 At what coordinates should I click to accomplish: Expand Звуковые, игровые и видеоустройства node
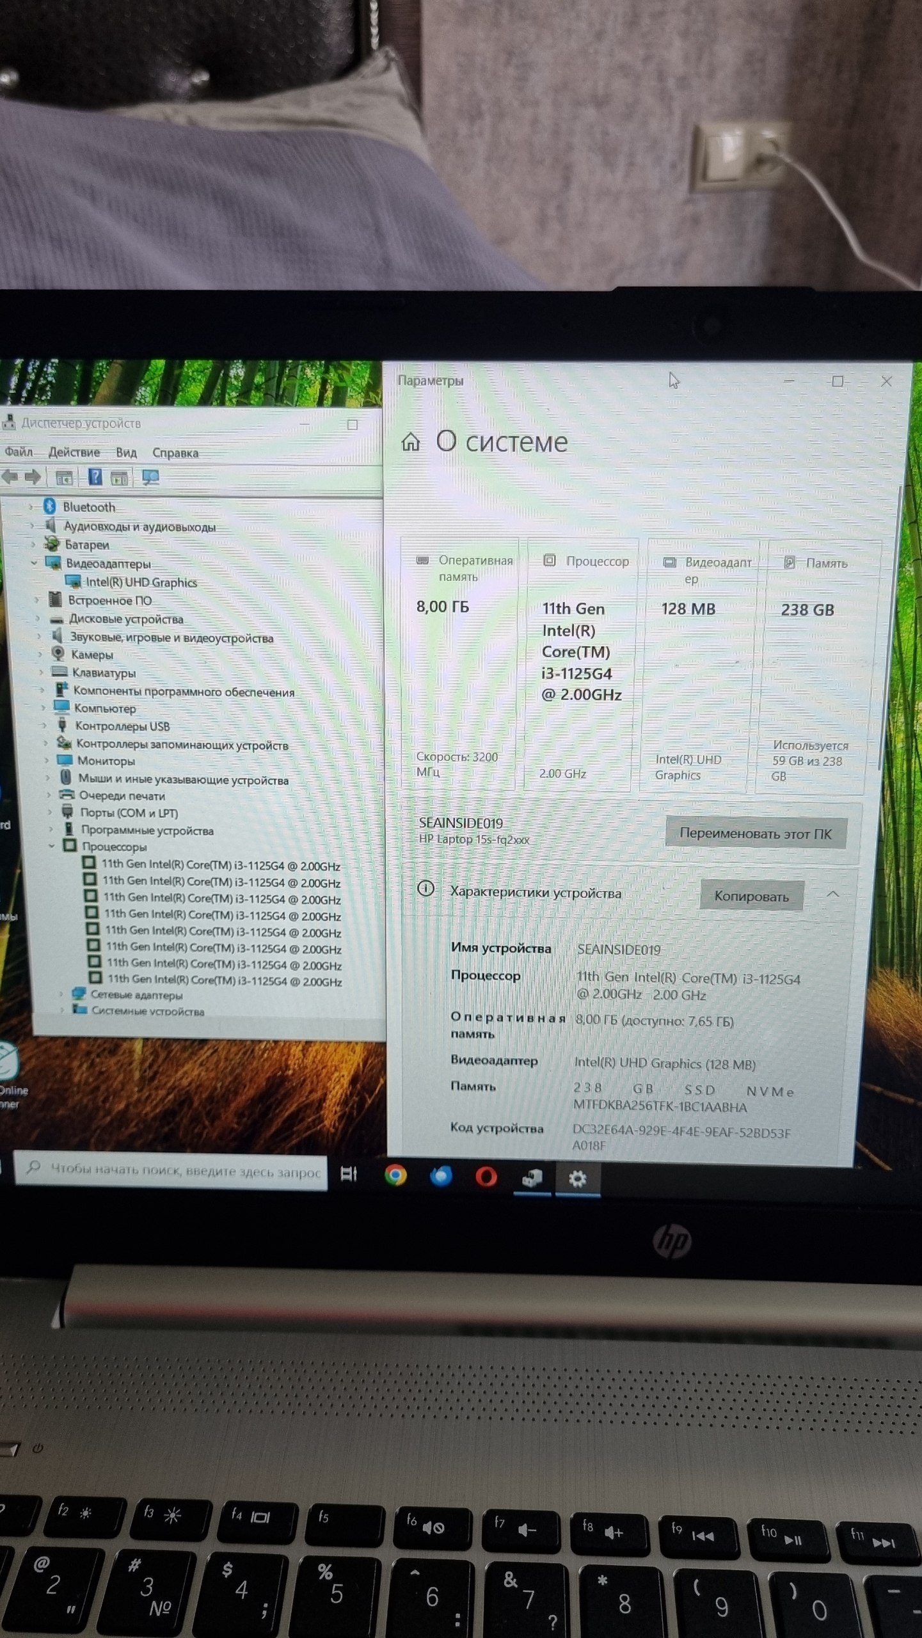(39, 637)
